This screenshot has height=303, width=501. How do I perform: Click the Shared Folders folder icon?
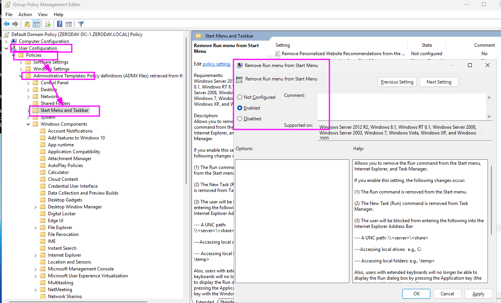pyautogui.click(x=36, y=103)
